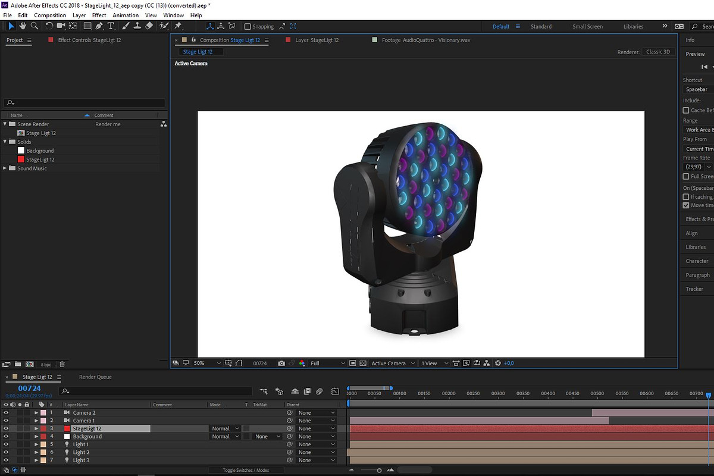Image resolution: width=714 pixels, height=476 pixels.
Task: Hide the StageLigt 12 layer
Action: (6, 428)
